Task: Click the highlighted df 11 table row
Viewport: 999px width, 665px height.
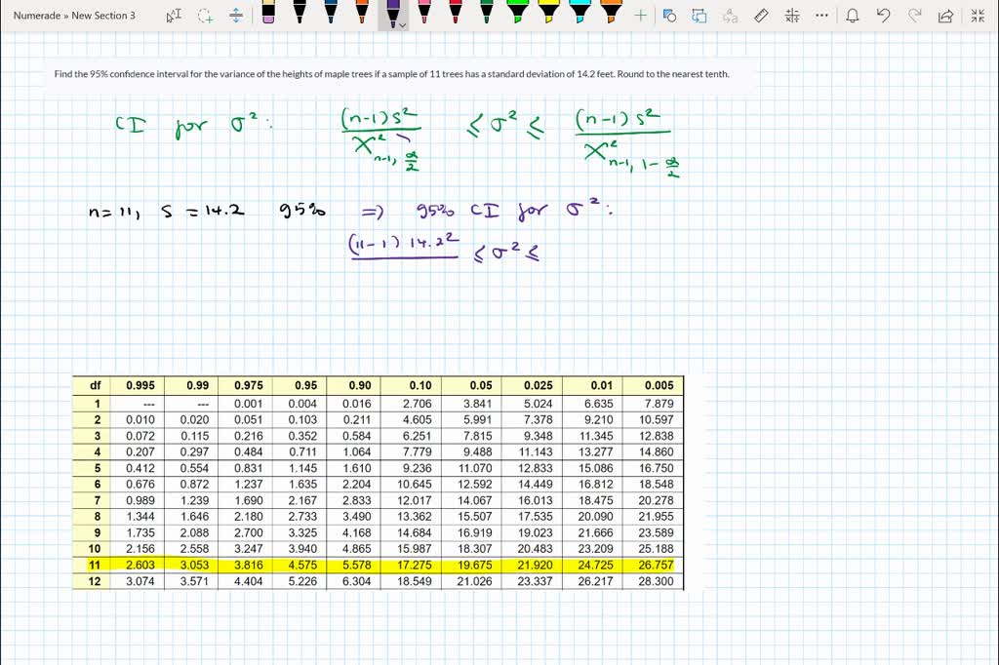Action: 379,565
